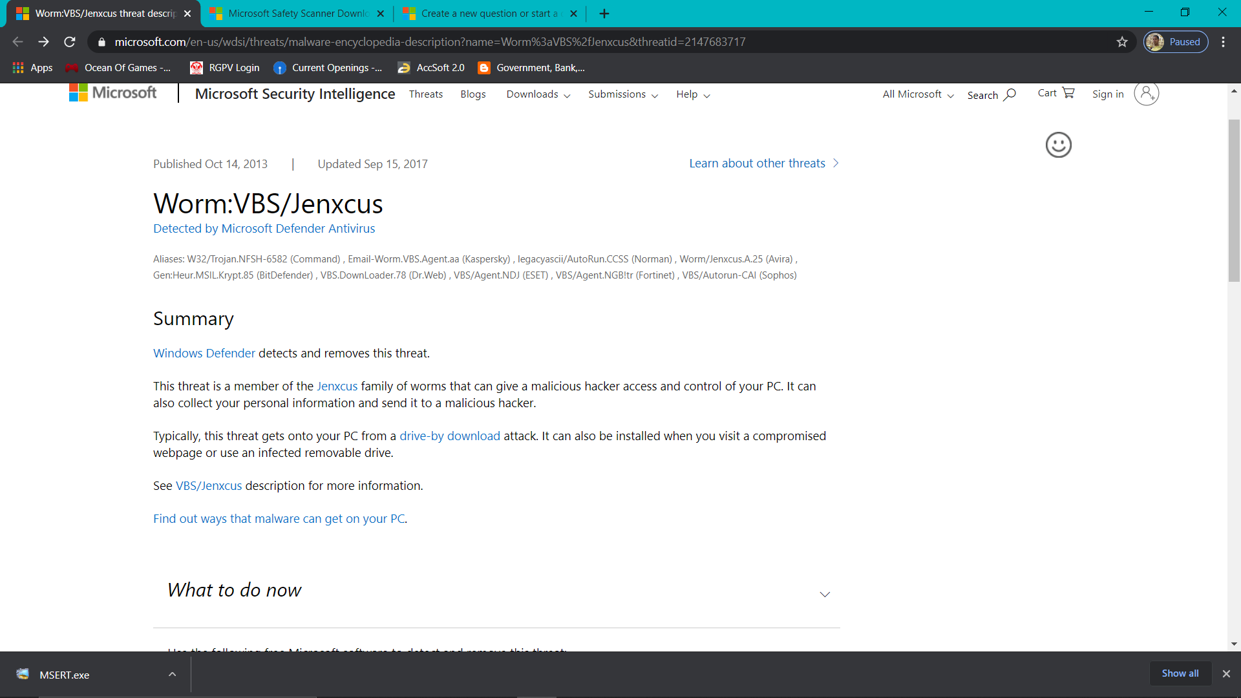Close the Create a new question tab
The width and height of the screenshot is (1241, 698).
[x=573, y=14]
